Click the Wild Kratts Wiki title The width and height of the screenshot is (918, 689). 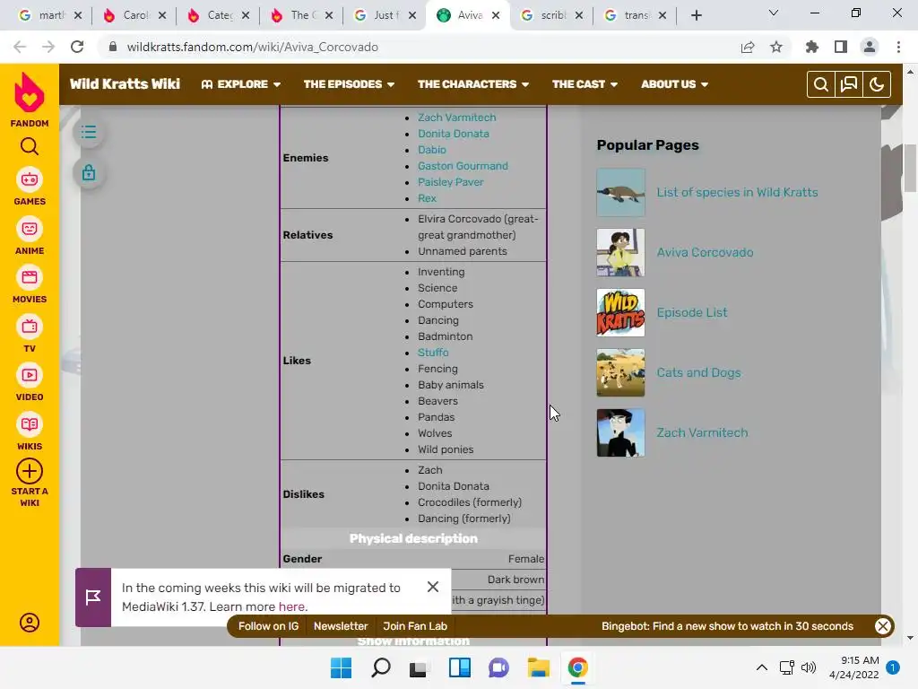pyautogui.click(x=125, y=84)
